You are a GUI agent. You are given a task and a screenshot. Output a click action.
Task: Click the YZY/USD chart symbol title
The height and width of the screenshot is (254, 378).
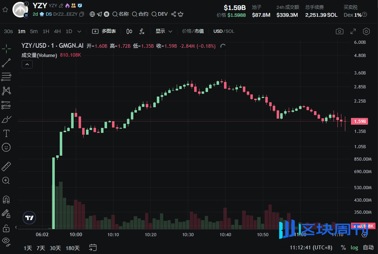52,46
